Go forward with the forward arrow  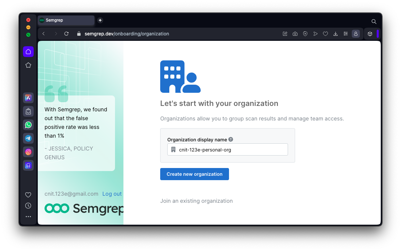pos(56,34)
